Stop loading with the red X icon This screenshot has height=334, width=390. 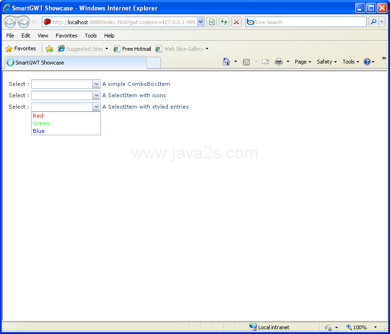pyautogui.click(x=236, y=22)
